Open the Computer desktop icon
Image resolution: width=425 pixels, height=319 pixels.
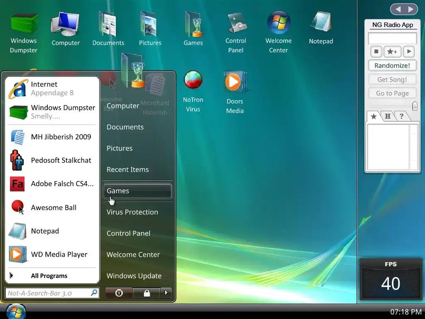point(65,29)
